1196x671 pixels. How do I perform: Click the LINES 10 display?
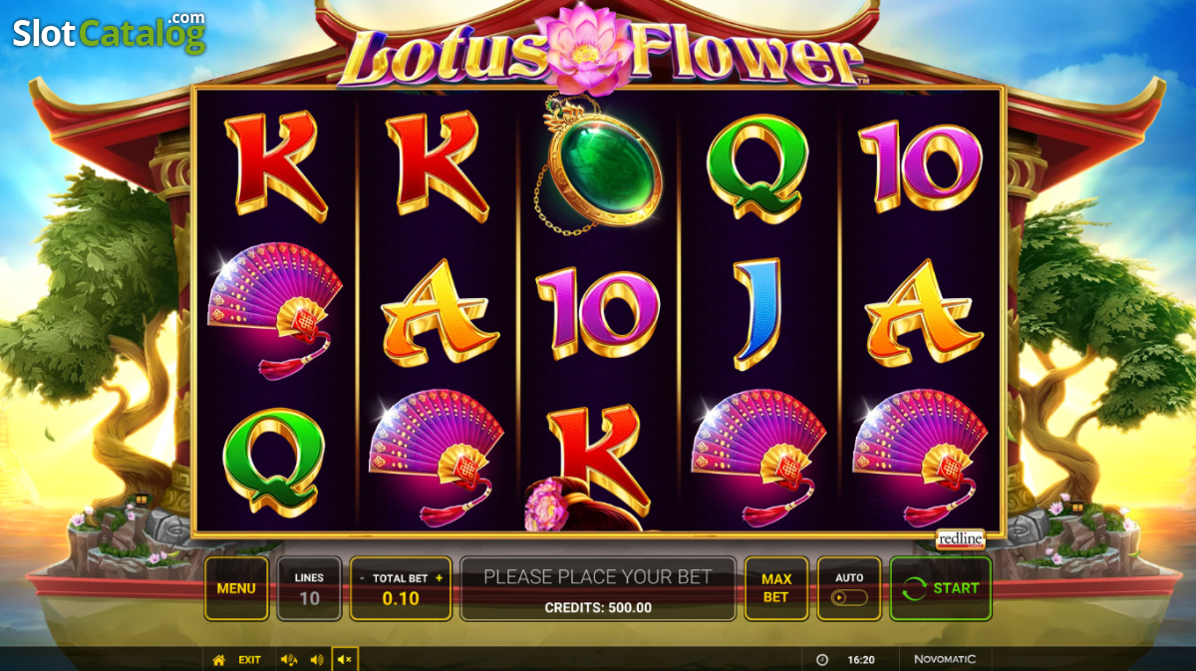coord(309,588)
